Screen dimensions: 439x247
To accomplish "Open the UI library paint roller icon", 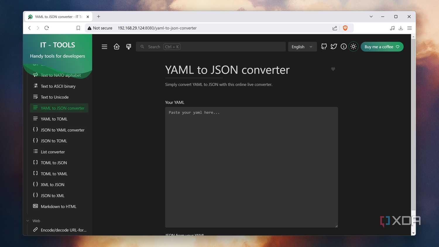I will click(x=128, y=47).
